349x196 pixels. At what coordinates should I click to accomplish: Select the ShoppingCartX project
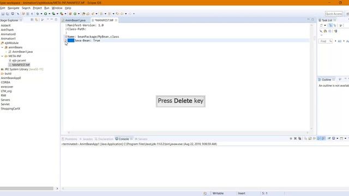(10, 109)
